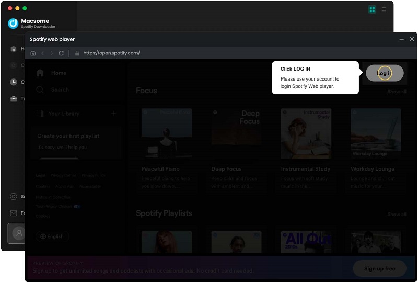Image resolution: width=418 pixels, height=282 pixels.
Task: Click the macOS yellow minimize button
Action: pyautogui.click(x=17, y=8)
